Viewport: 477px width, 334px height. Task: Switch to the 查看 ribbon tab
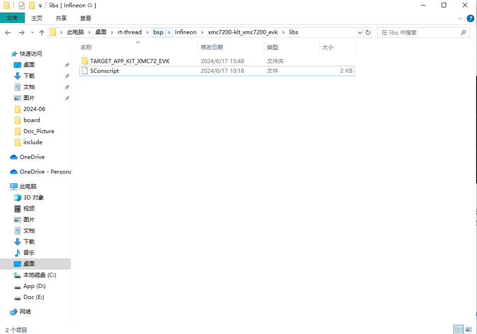pyautogui.click(x=86, y=18)
